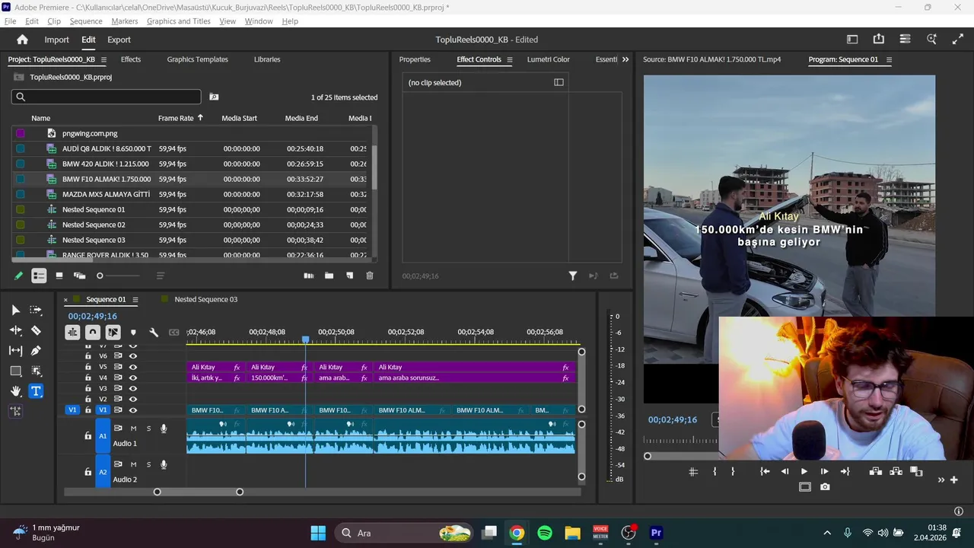Click Mark In bracket in Program monitor
The width and height of the screenshot is (974, 548).
pos(715,472)
